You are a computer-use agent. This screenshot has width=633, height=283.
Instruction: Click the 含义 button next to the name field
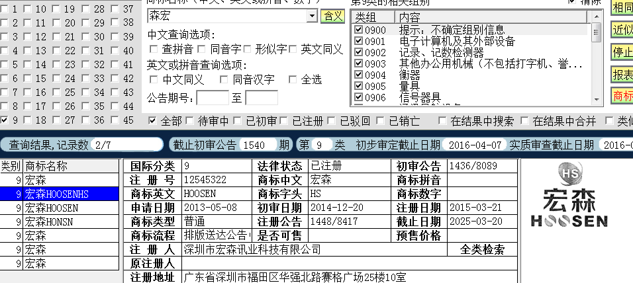(x=332, y=16)
